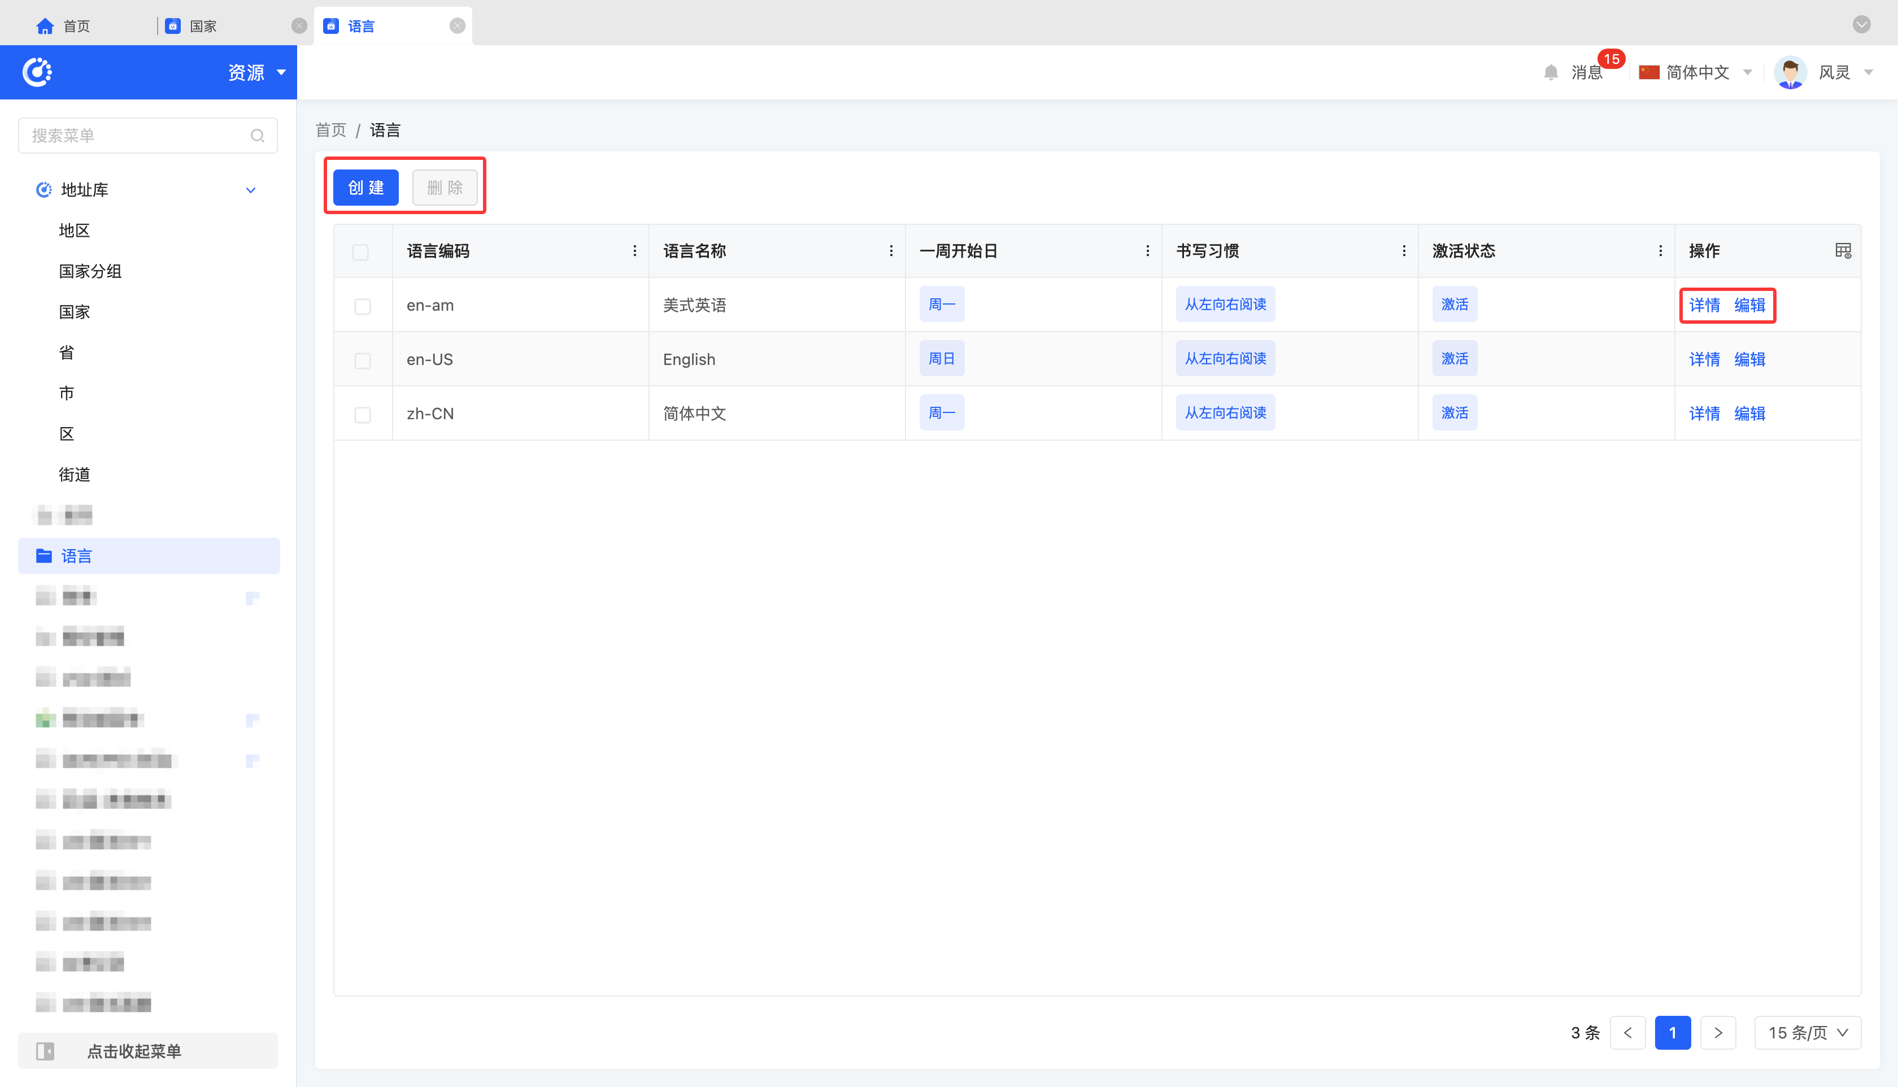
Task: Open the 激活状态 column options menu
Action: (1660, 251)
